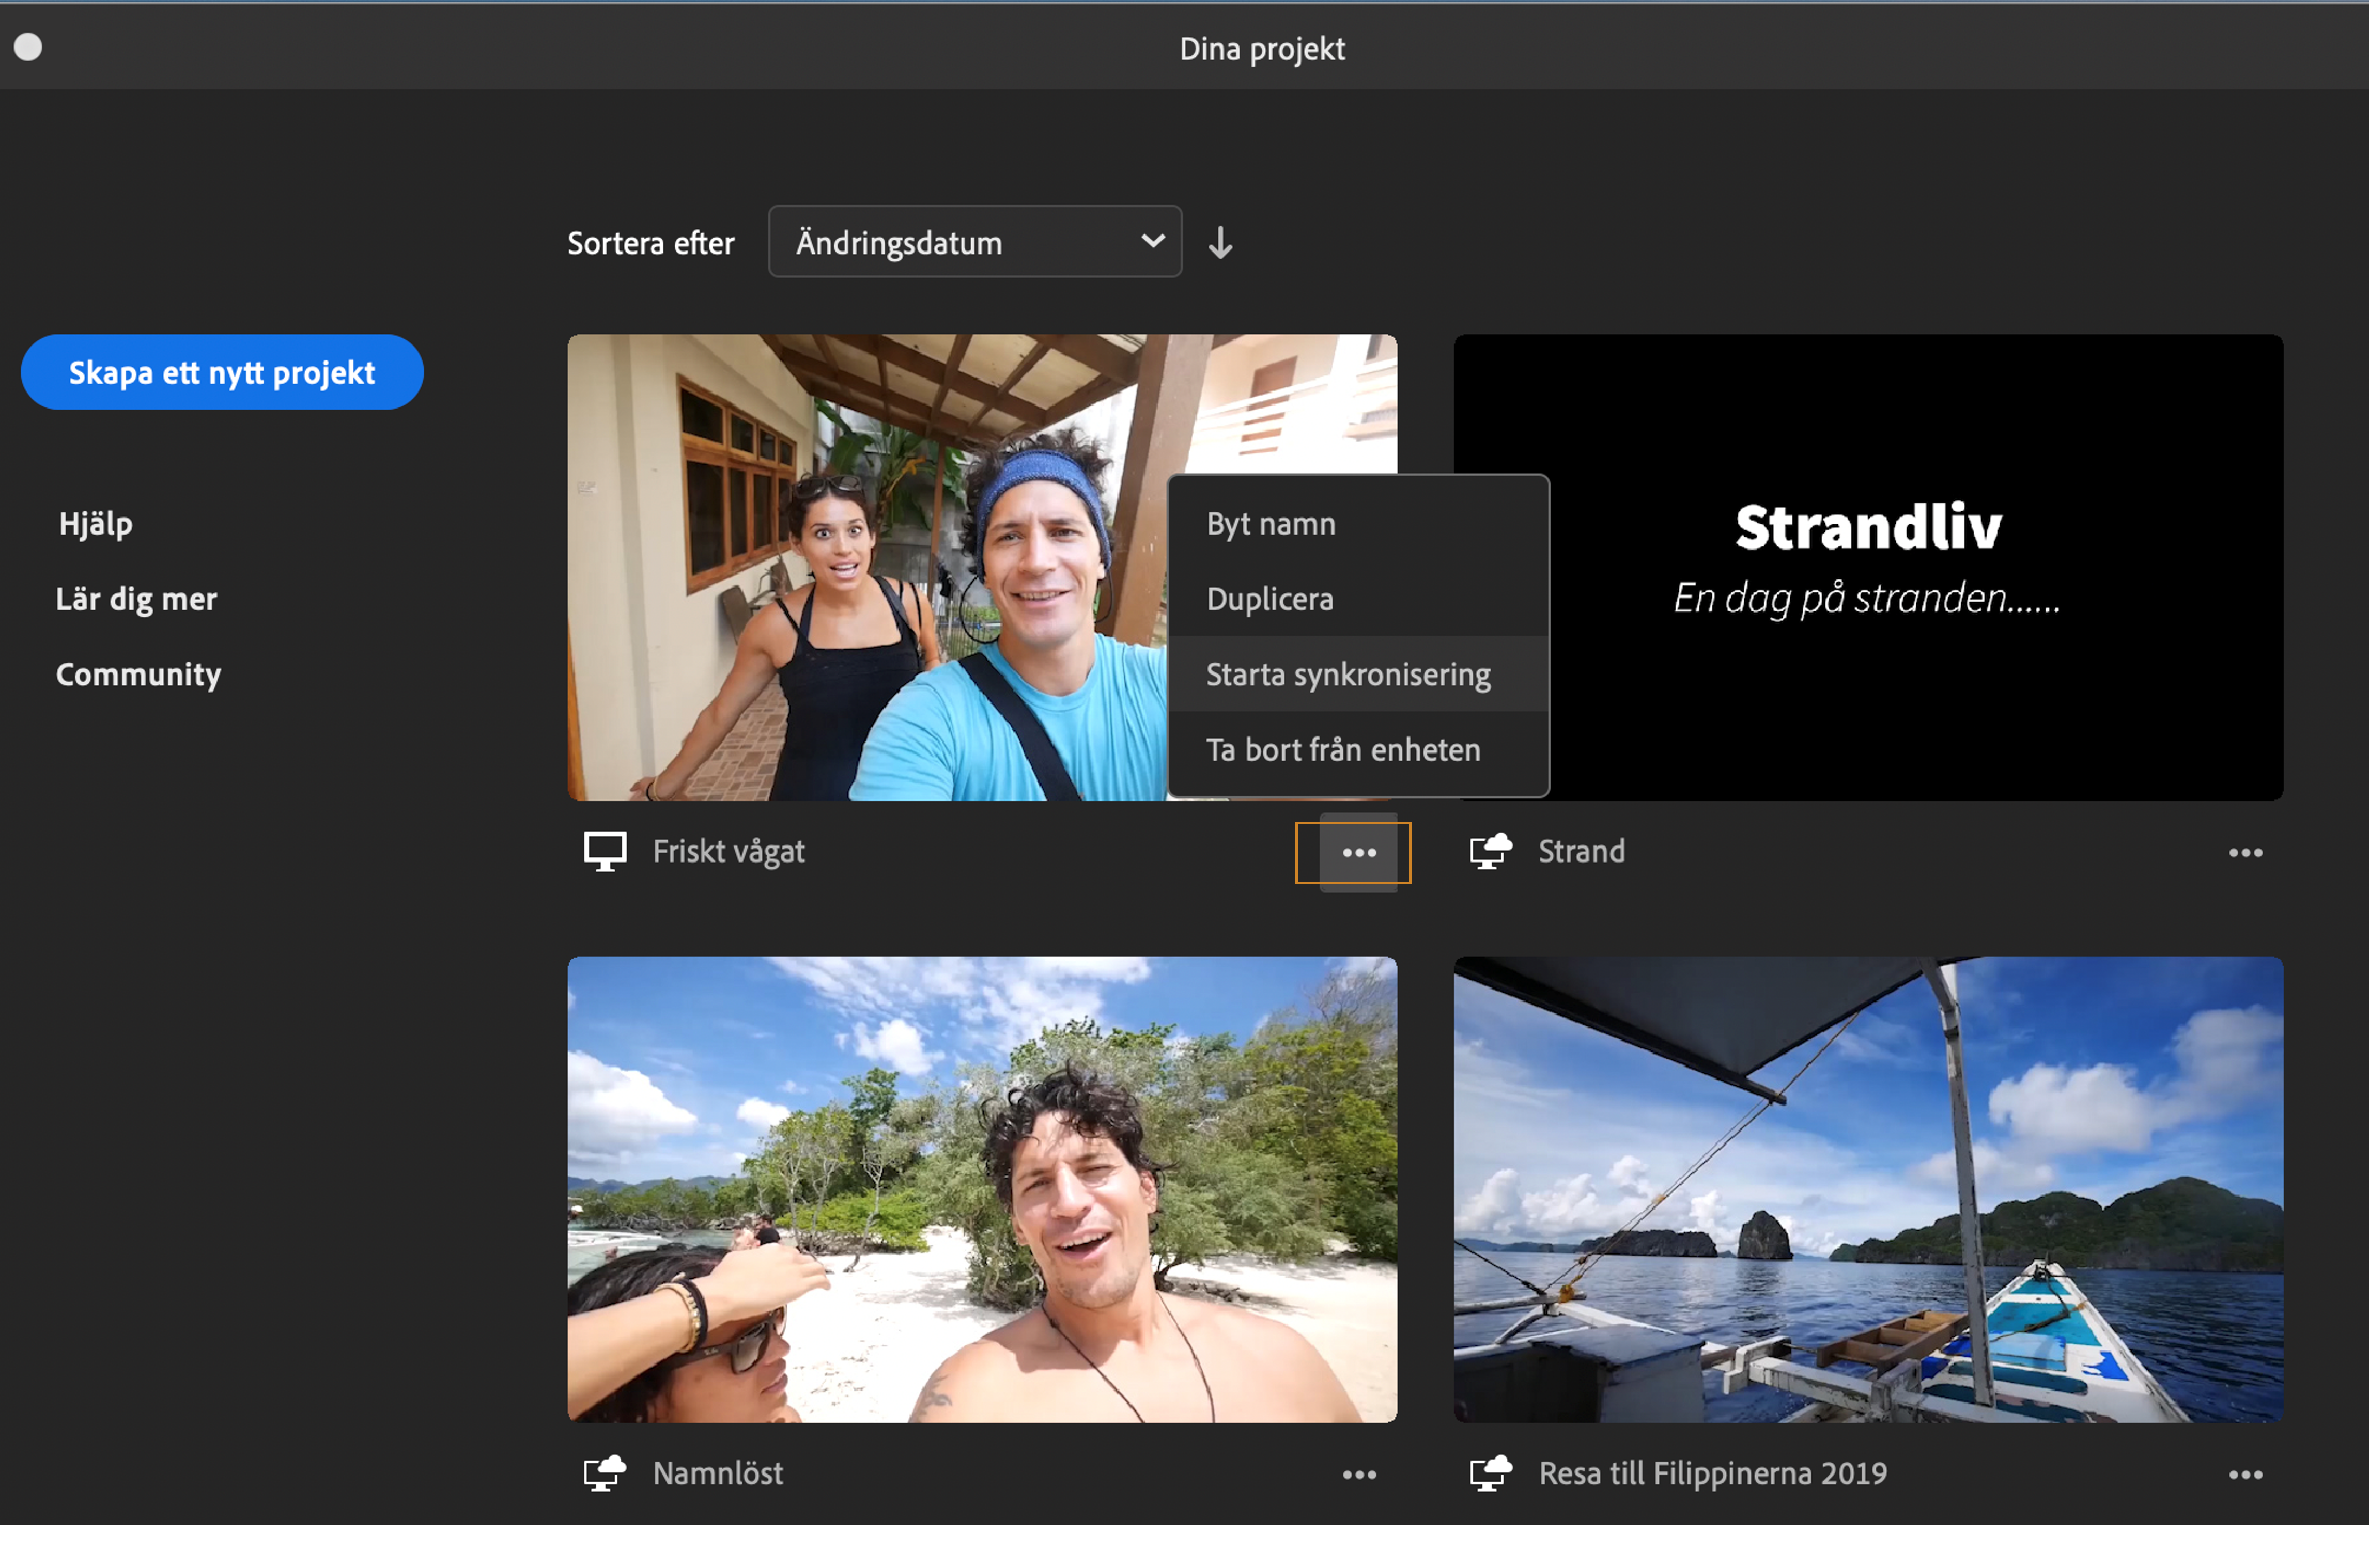Click local device icon beside Frískt vågat
Image resolution: width=2369 pixels, height=1568 pixels.
click(x=604, y=852)
